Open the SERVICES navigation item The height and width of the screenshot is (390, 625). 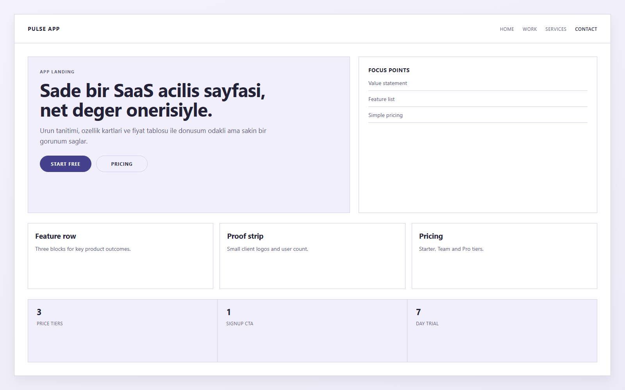tap(555, 29)
